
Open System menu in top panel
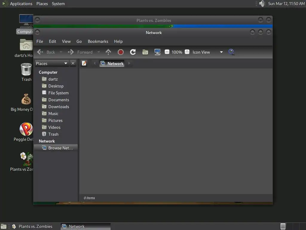pos(58,4)
